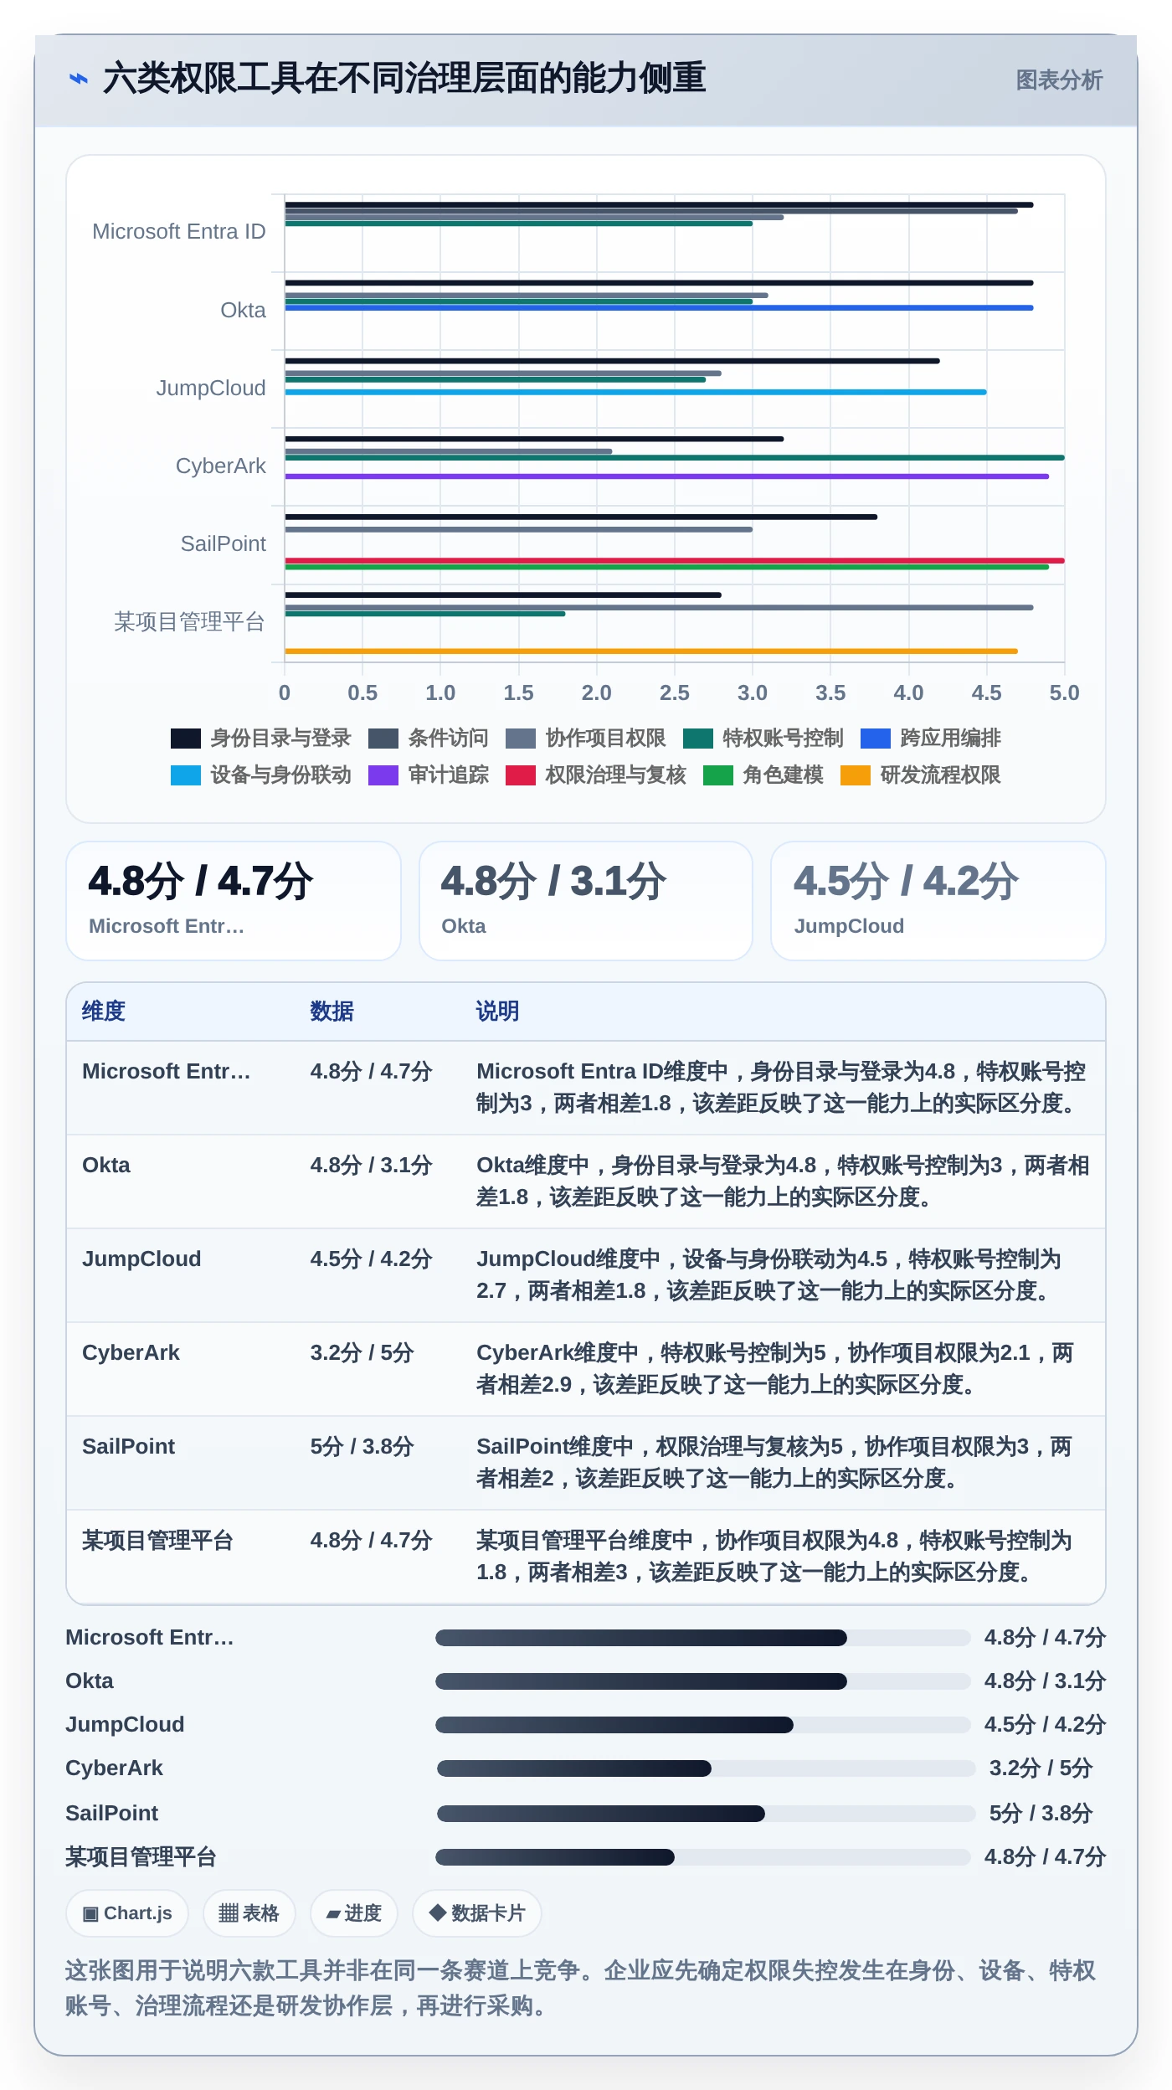The height and width of the screenshot is (2090, 1172).
Task: Click the Okta progress bar
Action: tap(703, 1681)
